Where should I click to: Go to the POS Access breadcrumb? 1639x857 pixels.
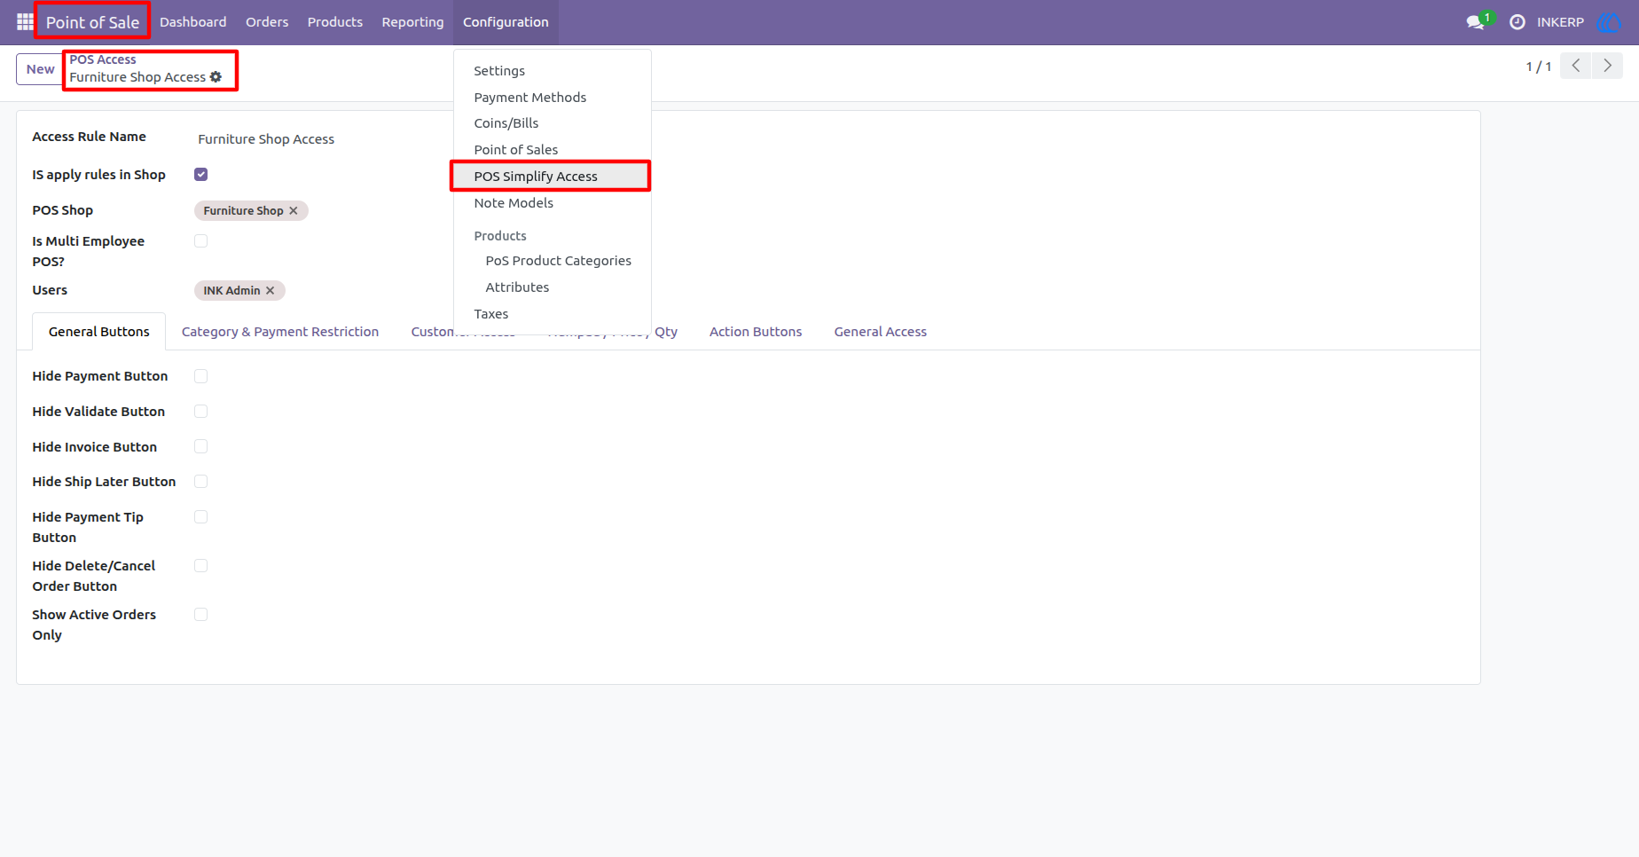[x=103, y=59]
